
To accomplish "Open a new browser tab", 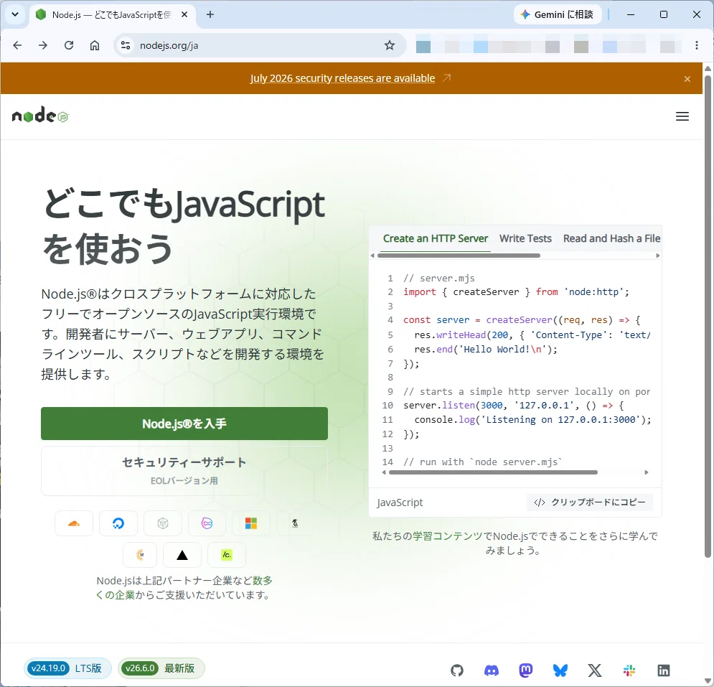I will 210,14.
